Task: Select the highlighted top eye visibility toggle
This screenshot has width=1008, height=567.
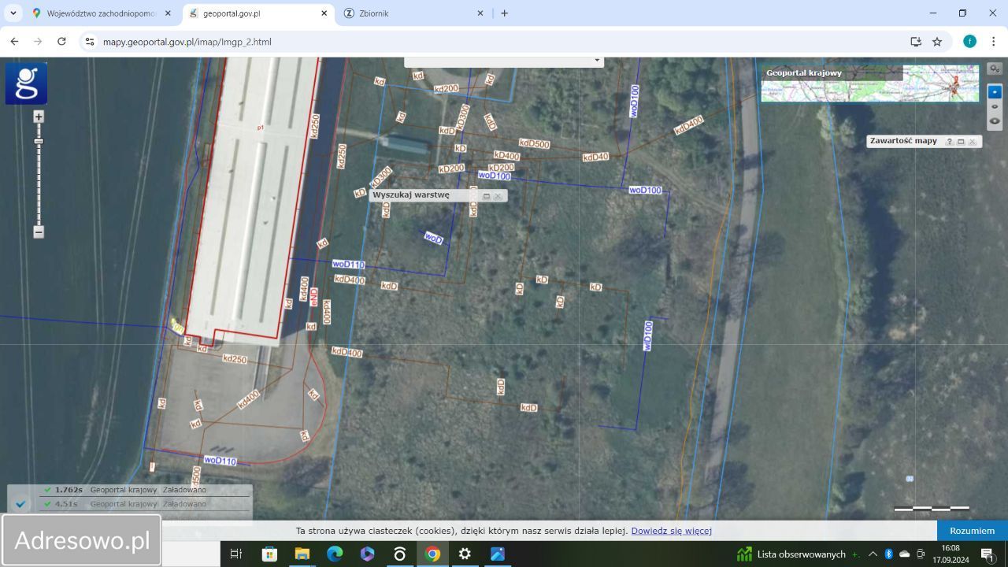Action: click(995, 91)
